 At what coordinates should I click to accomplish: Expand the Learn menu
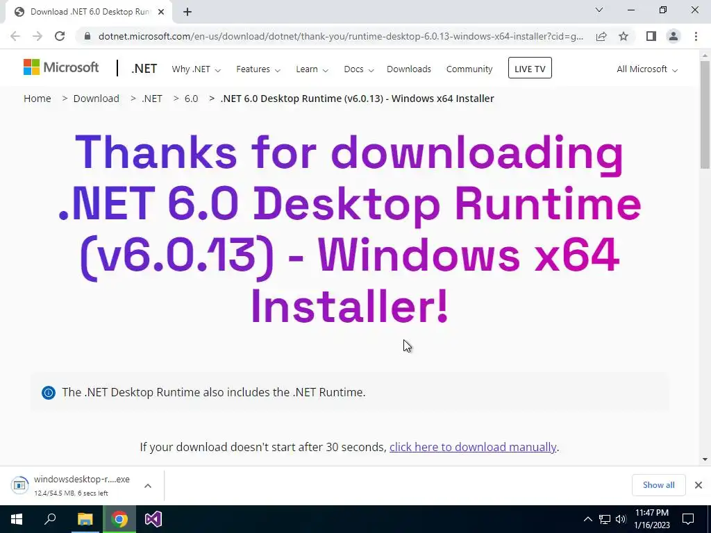pyautogui.click(x=312, y=69)
